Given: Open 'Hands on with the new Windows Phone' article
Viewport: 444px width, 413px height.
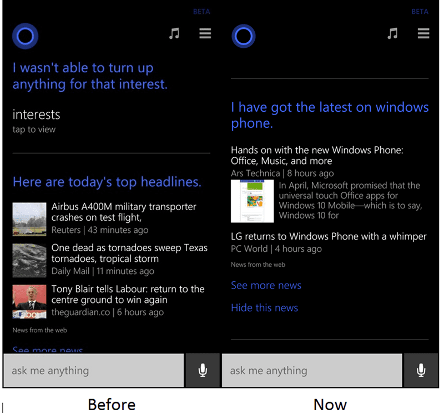Looking at the screenshot, I should click(317, 155).
